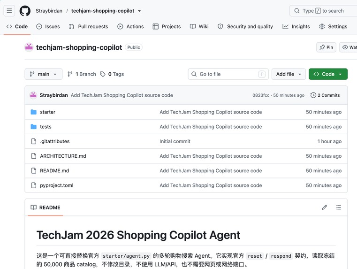Open the Straybirdan owner link
This screenshot has height=269, width=357.
click(49, 11)
